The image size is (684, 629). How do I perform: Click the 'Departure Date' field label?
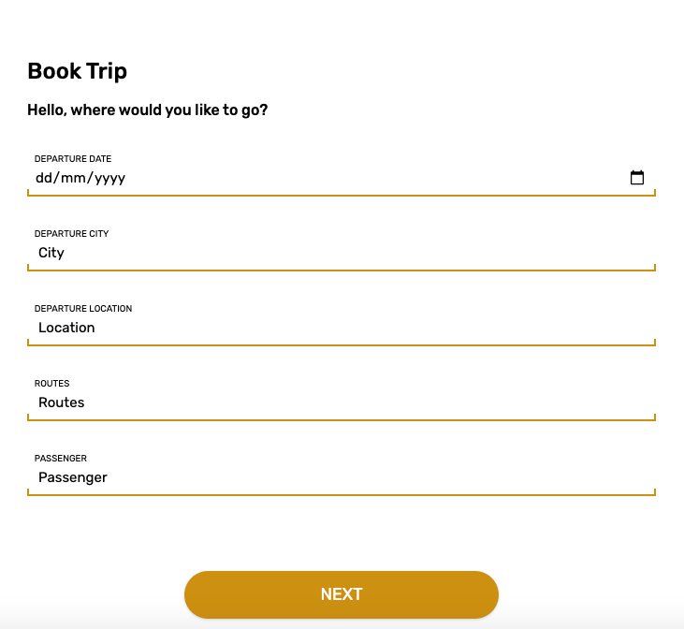(73, 159)
